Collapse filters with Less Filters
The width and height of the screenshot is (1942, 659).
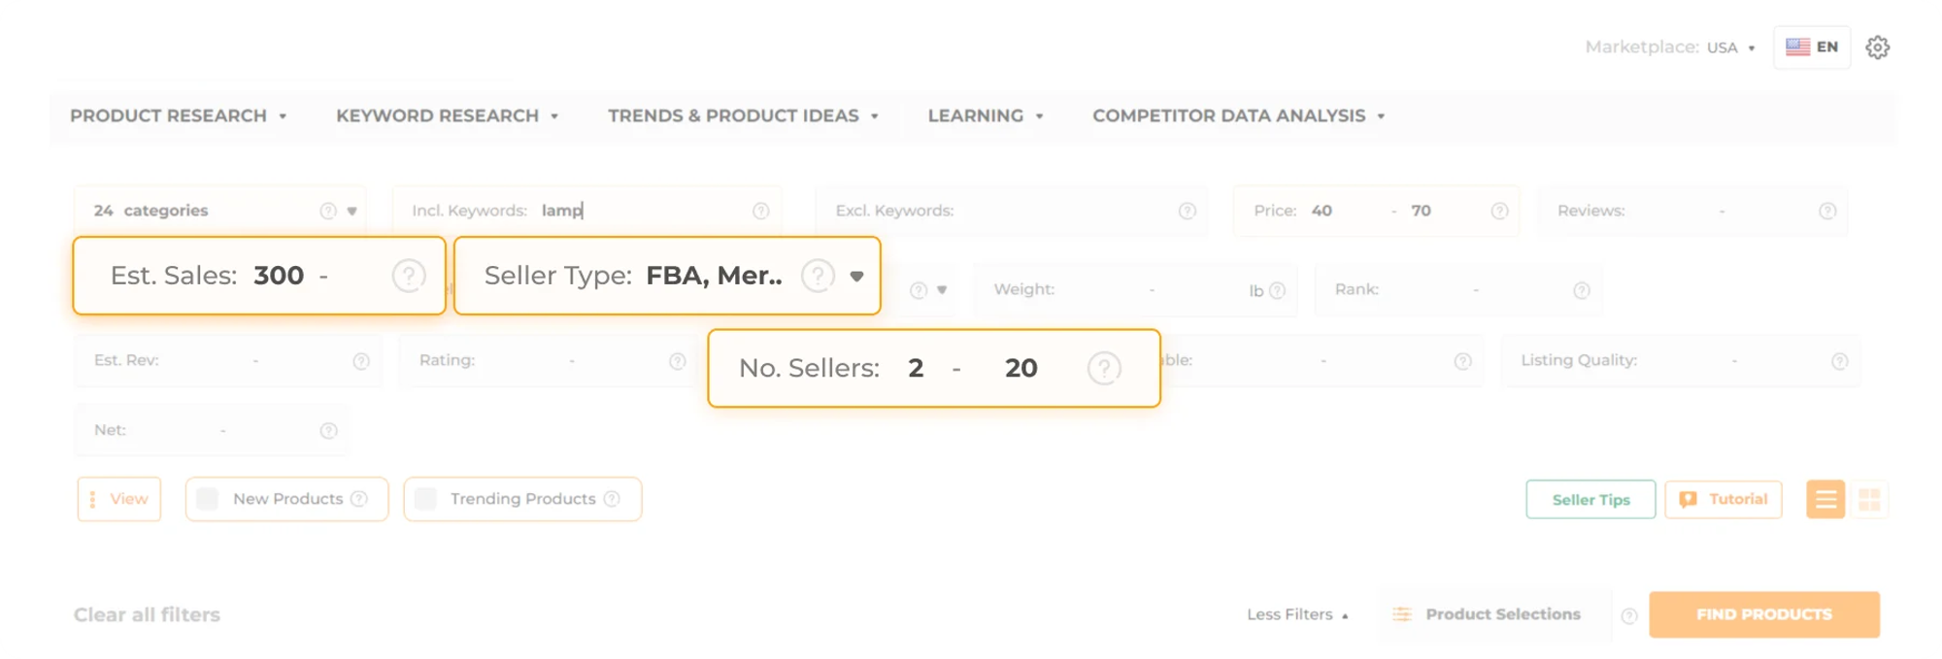(1297, 614)
